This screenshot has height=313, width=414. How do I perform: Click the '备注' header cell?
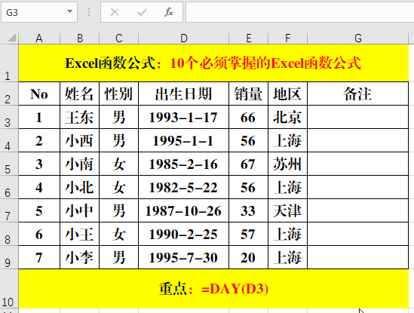pyautogui.click(x=357, y=94)
